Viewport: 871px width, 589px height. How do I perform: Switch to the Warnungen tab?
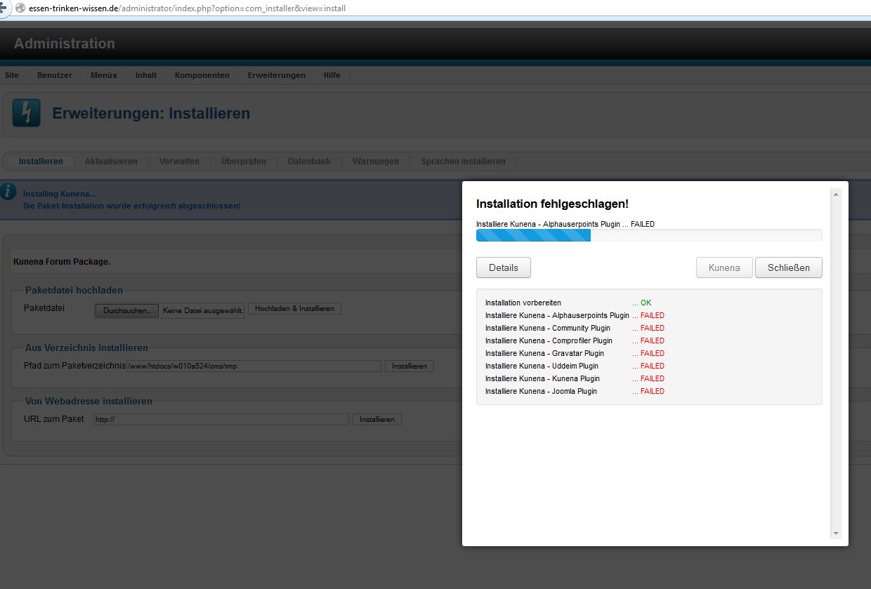point(376,161)
